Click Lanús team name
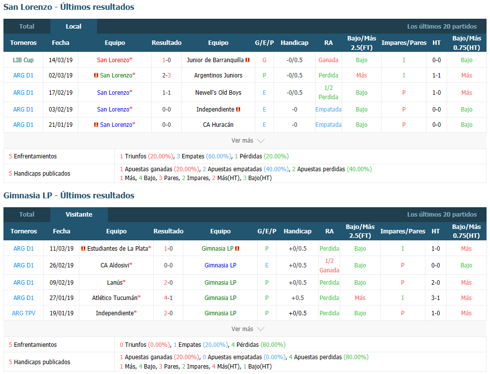The height and width of the screenshot is (374, 490). [x=115, y=282]
